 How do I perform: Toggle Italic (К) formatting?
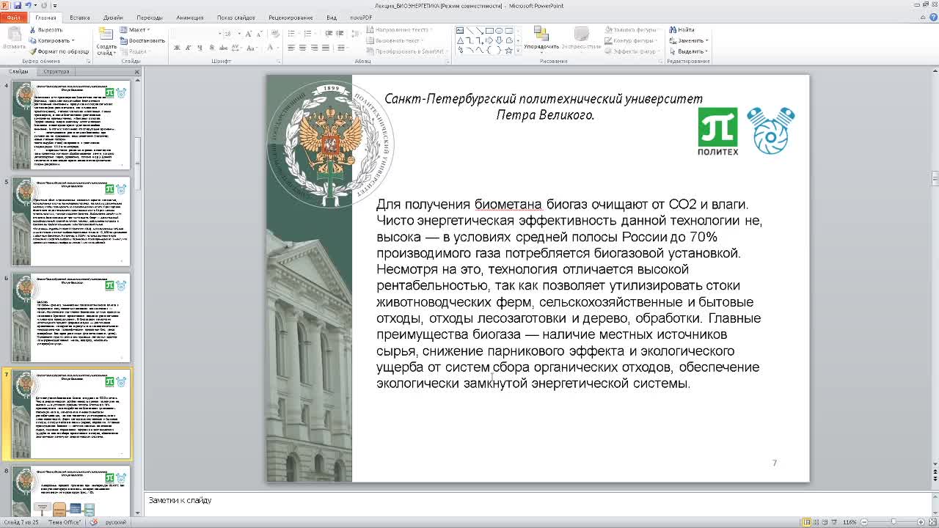coord(189,48)
